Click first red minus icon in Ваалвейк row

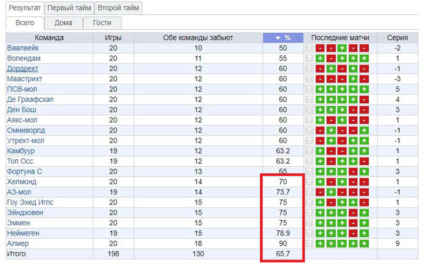(320, 48)
